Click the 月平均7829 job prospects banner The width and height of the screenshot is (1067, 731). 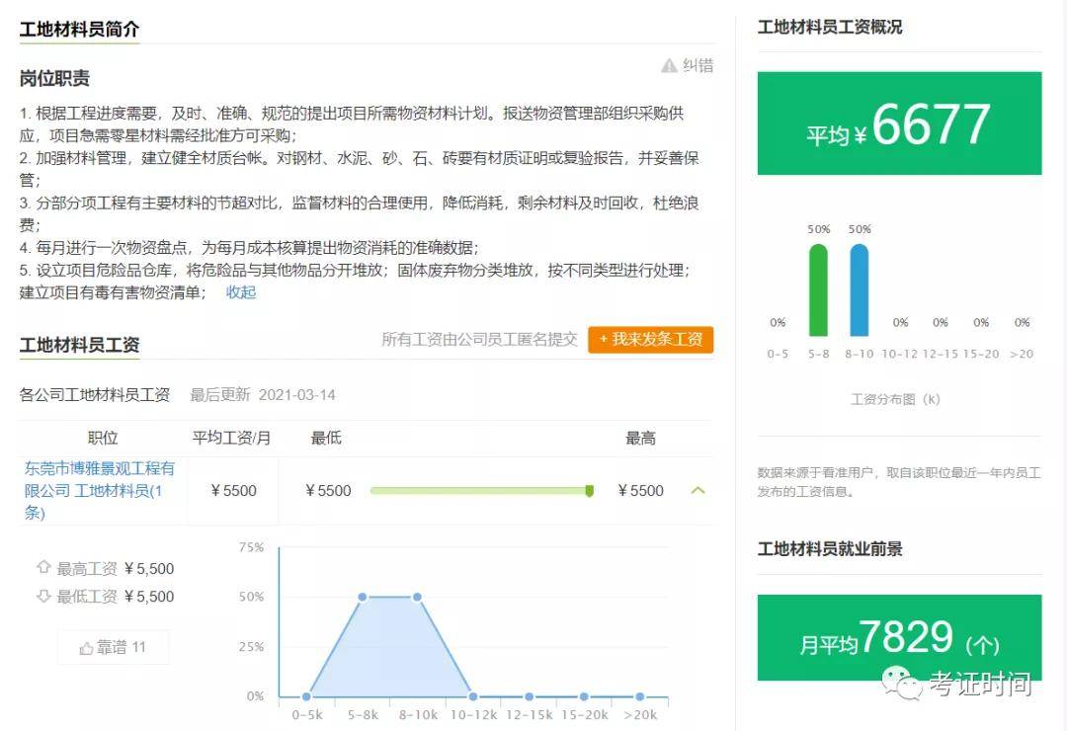coord(899,638)
